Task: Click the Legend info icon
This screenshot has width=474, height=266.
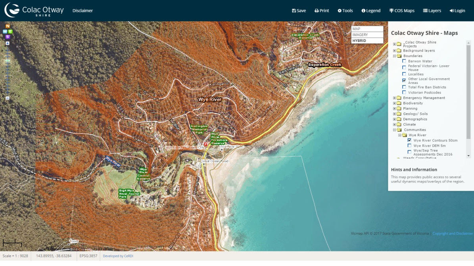Action: click(x=363, y=11)
